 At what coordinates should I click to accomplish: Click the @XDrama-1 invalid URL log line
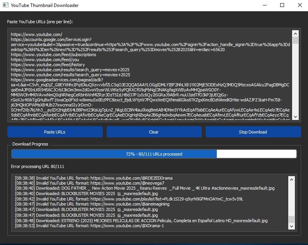pyautogui.click(x=89, y=226)
